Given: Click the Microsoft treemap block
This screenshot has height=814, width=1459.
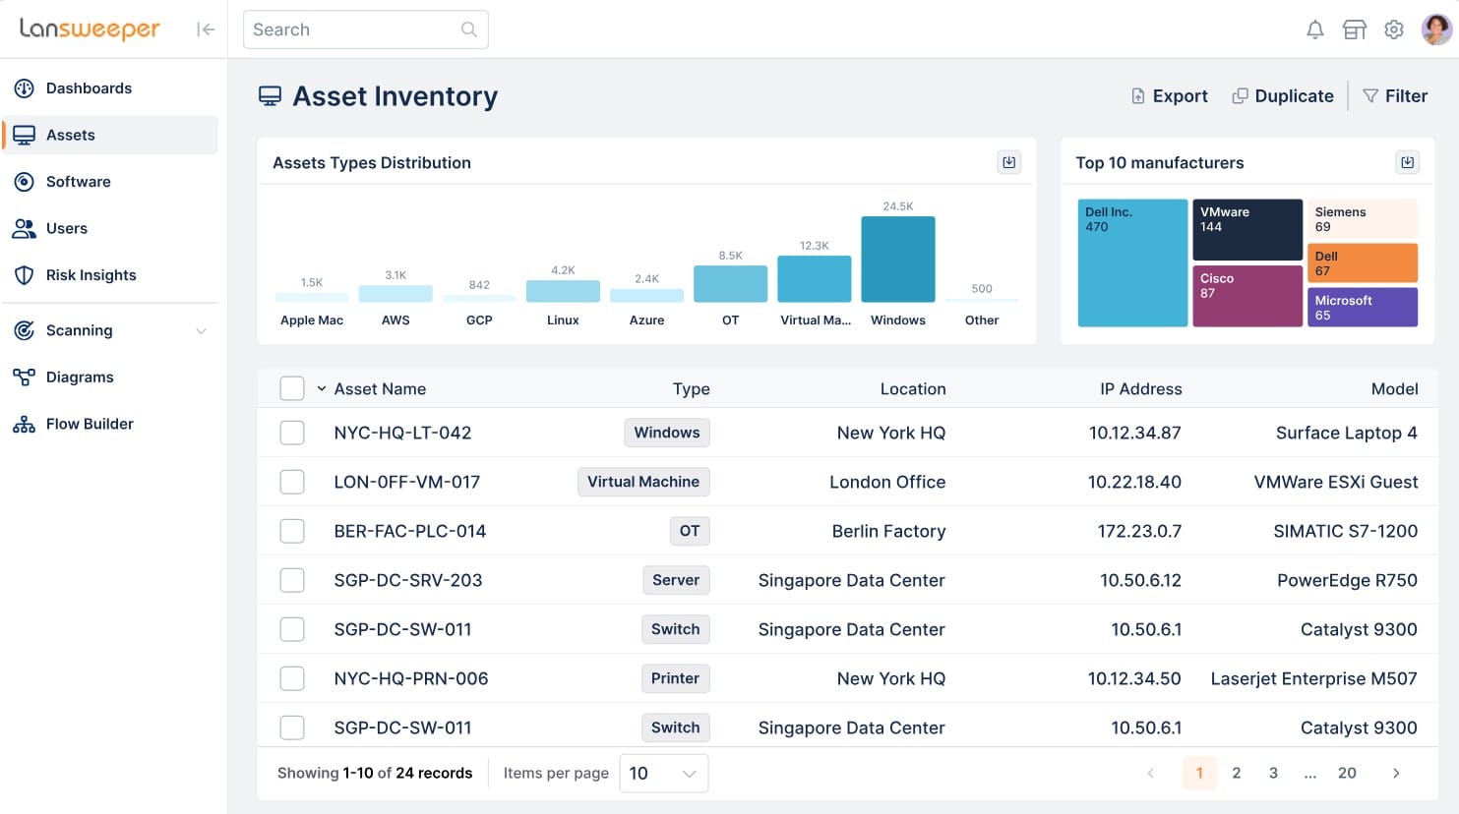Looking at the screenshot, I should 1363,307.
